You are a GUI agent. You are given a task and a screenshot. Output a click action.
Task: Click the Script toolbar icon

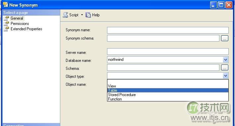[x=65, y=15]
